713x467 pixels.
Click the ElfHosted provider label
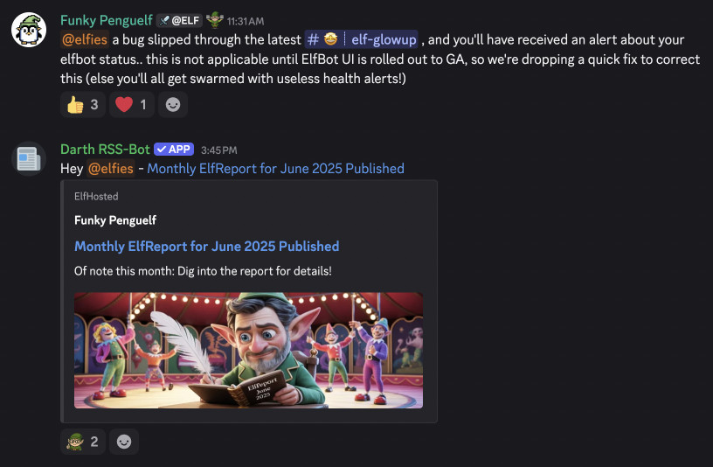click(x=96, y=196)
